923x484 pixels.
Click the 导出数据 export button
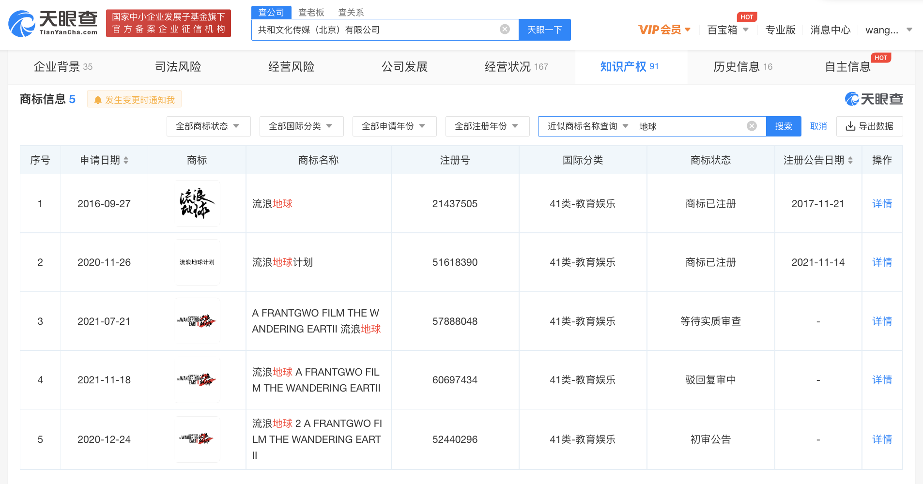pos(870,126)
